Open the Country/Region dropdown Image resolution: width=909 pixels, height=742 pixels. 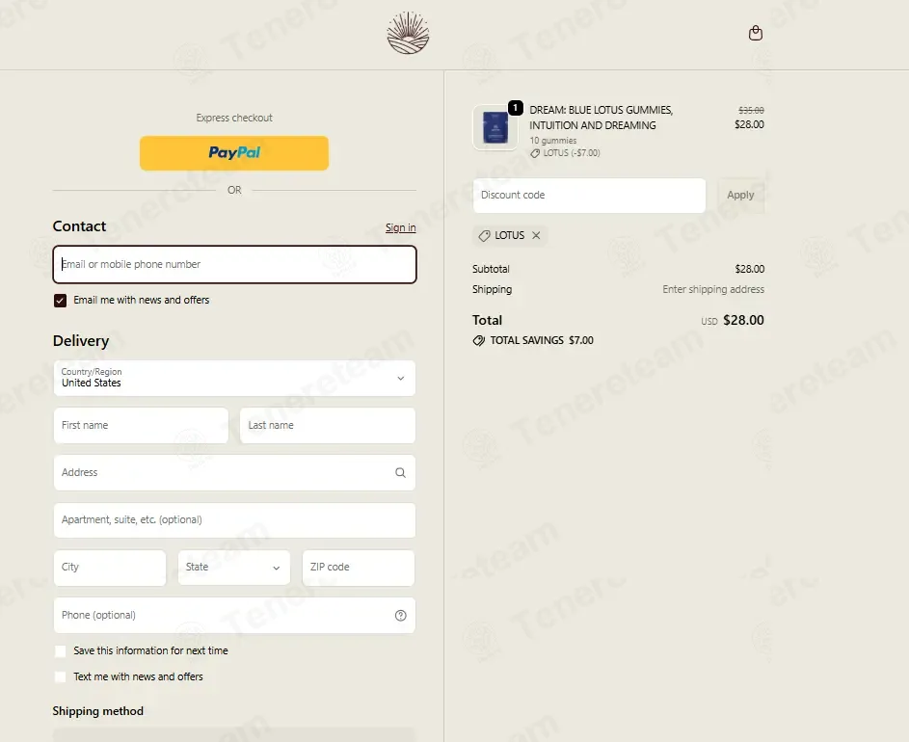pos(234,378)
